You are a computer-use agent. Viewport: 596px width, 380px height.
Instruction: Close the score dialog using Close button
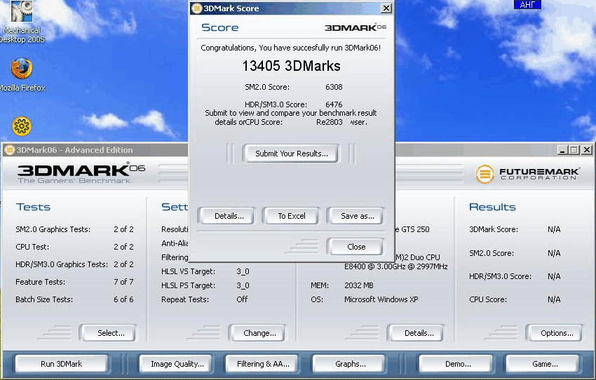click(356, 247)
